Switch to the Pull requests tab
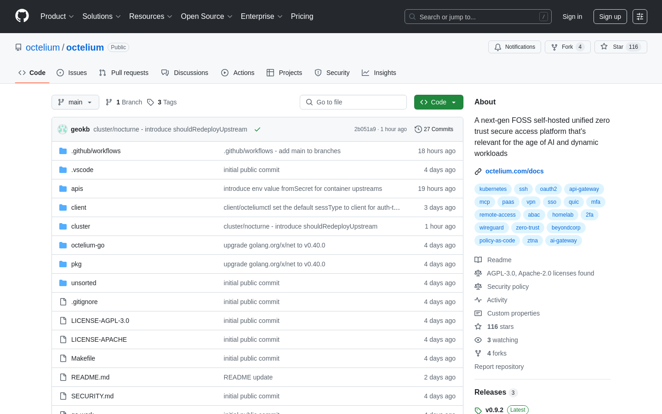662x414 pixels. click(124, 73)
